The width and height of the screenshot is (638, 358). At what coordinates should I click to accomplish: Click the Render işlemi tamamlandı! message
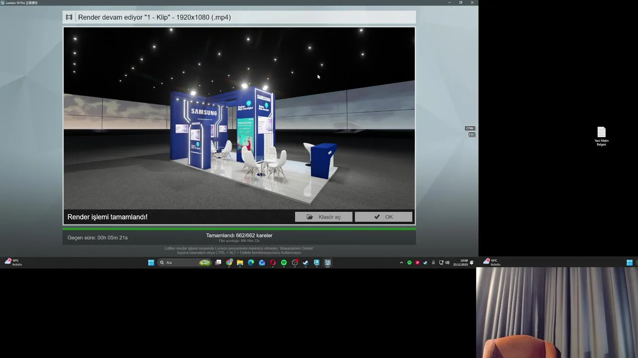(x=108, y=217)
